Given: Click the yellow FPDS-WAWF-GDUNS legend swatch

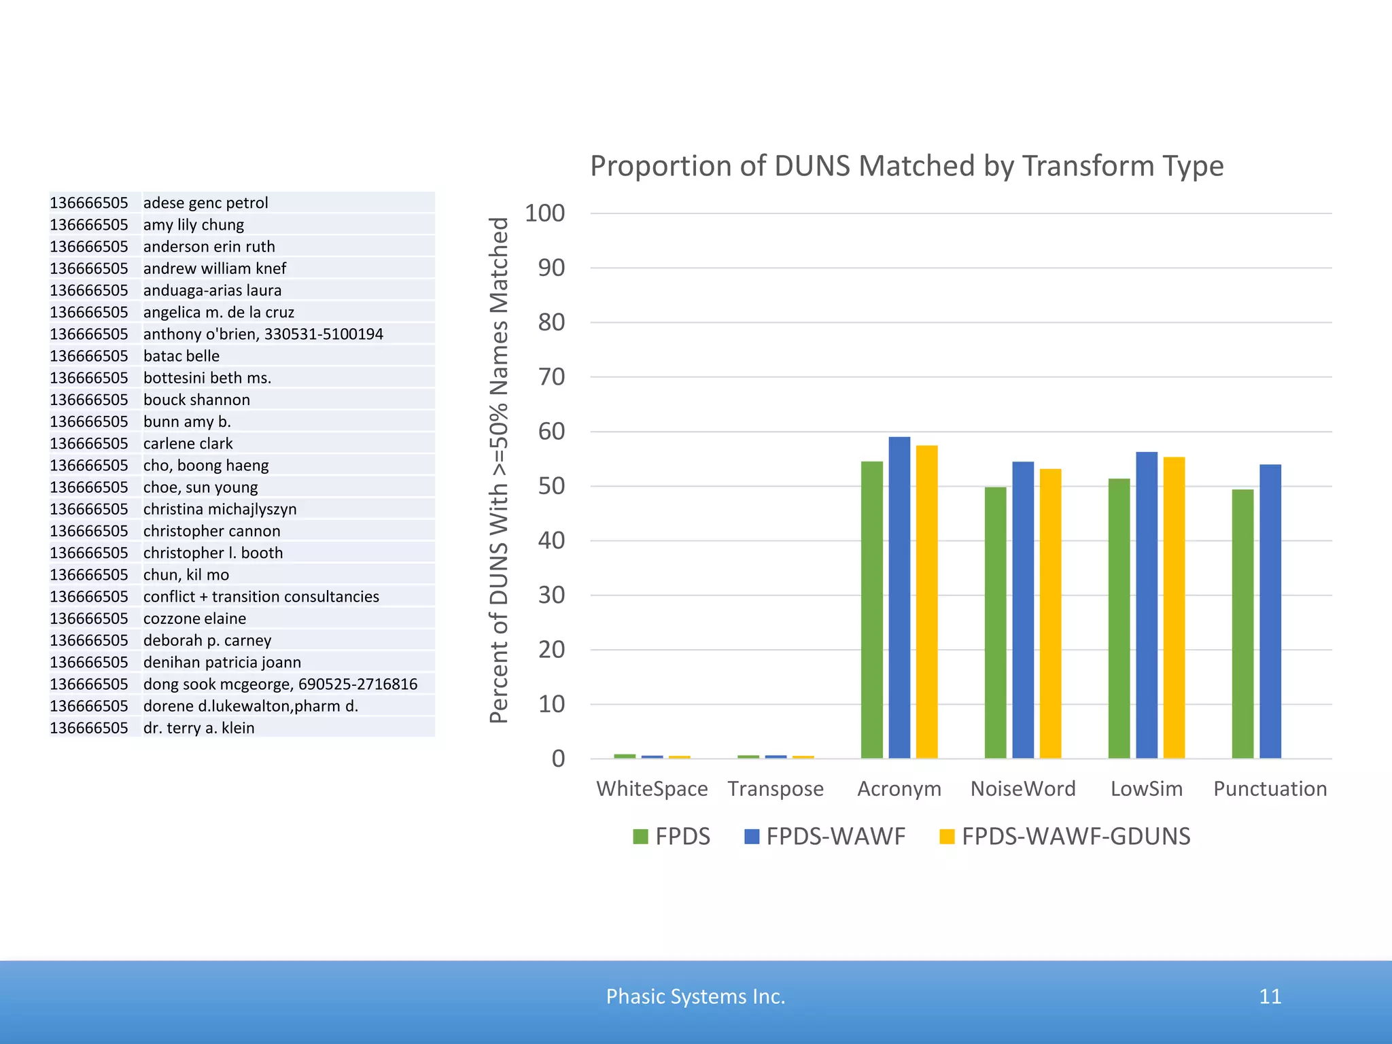Looking at the screenshot, I should 947,837.
